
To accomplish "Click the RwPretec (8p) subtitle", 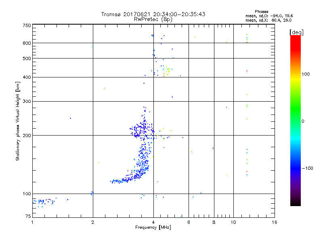I will [153, 19].
